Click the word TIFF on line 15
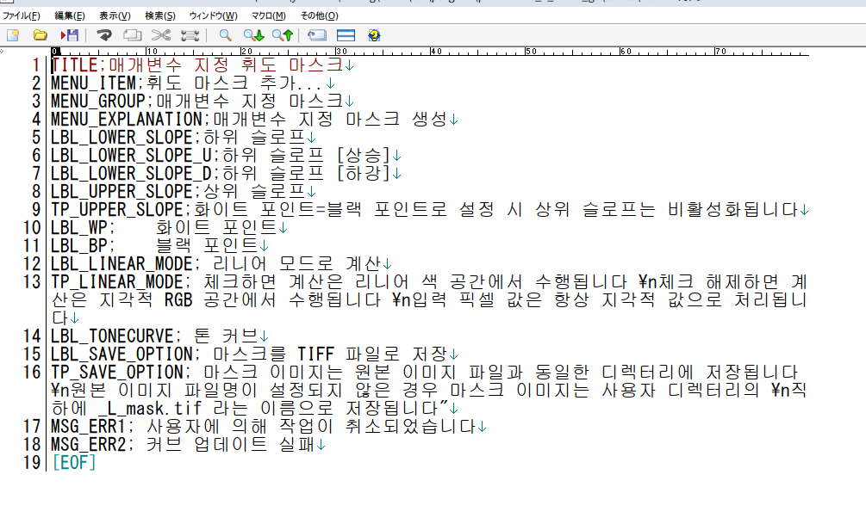 coord(316,355)
